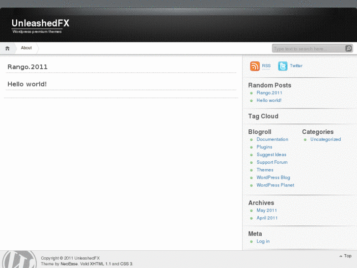Open Rango.2011 under Random Posts

[x=269, y=93]
